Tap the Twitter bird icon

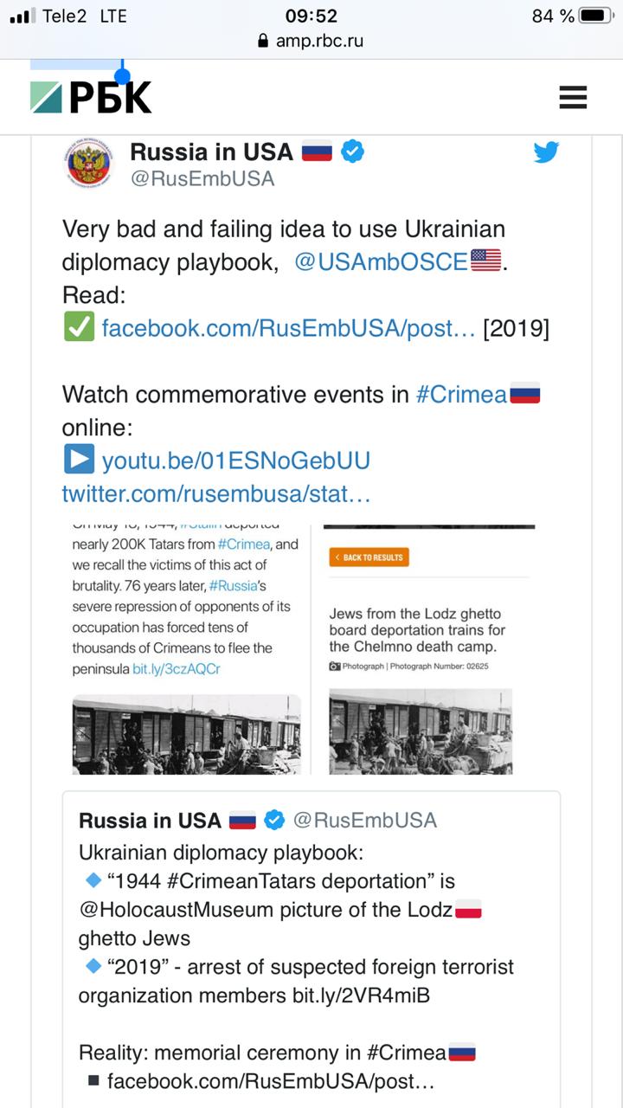[546, 153]
